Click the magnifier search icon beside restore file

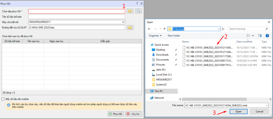[138, 11]
